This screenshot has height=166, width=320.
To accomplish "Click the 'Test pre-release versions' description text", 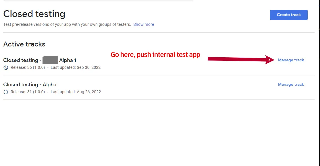I will pos(67,24).
